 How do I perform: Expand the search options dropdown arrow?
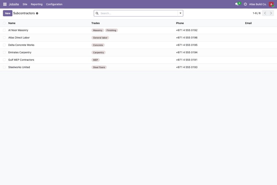[x=180, y=13]
